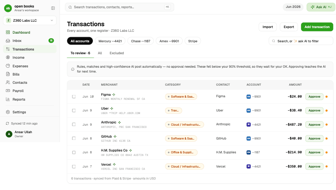Filter by Chase 1187 account
Viewport: 336px width, 190px height.
point(141,41)
